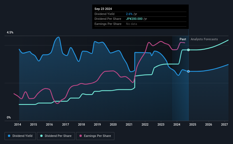Click the 2025 x-axis label
The height and width of the screenshot is (144, 233).
point(193,124)
